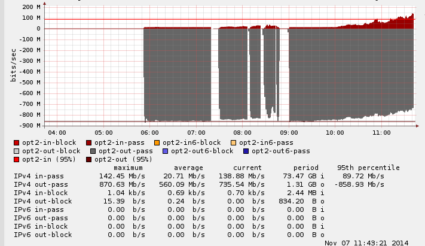The width and height of the screenshot is (425, 246).
Task: Click the average column header
Action: 188,168
